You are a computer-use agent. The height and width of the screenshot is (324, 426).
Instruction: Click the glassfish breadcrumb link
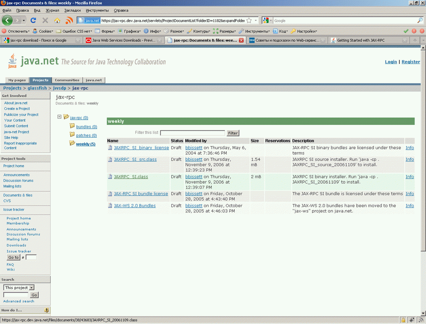[37, 88]
